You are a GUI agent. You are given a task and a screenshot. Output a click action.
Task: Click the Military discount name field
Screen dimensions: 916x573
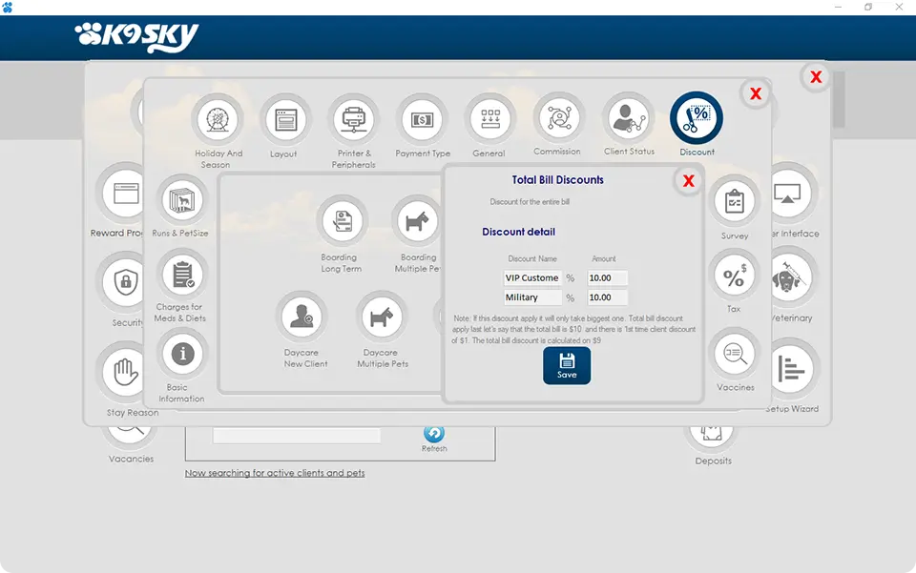(x=531, y=297)
